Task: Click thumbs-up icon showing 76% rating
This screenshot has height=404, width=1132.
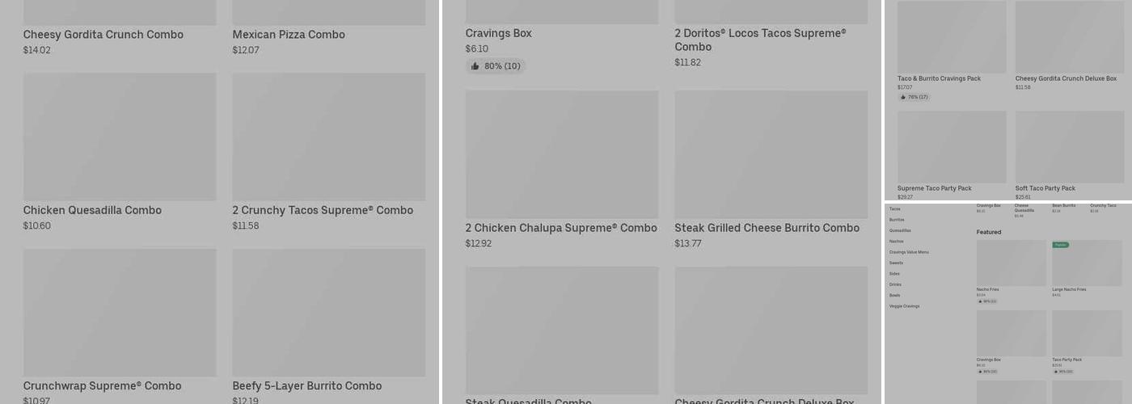Action: coord(903,97)
